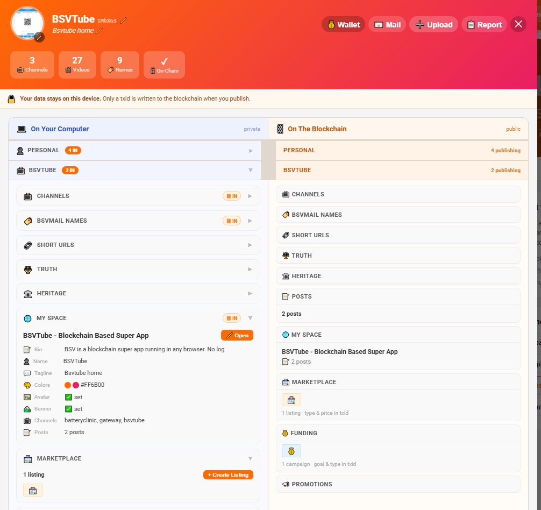The width and height of the screenshot is (541, 510).
Task: Click the globe icon on local MY SPACE
Action: (x=27, y=318)
